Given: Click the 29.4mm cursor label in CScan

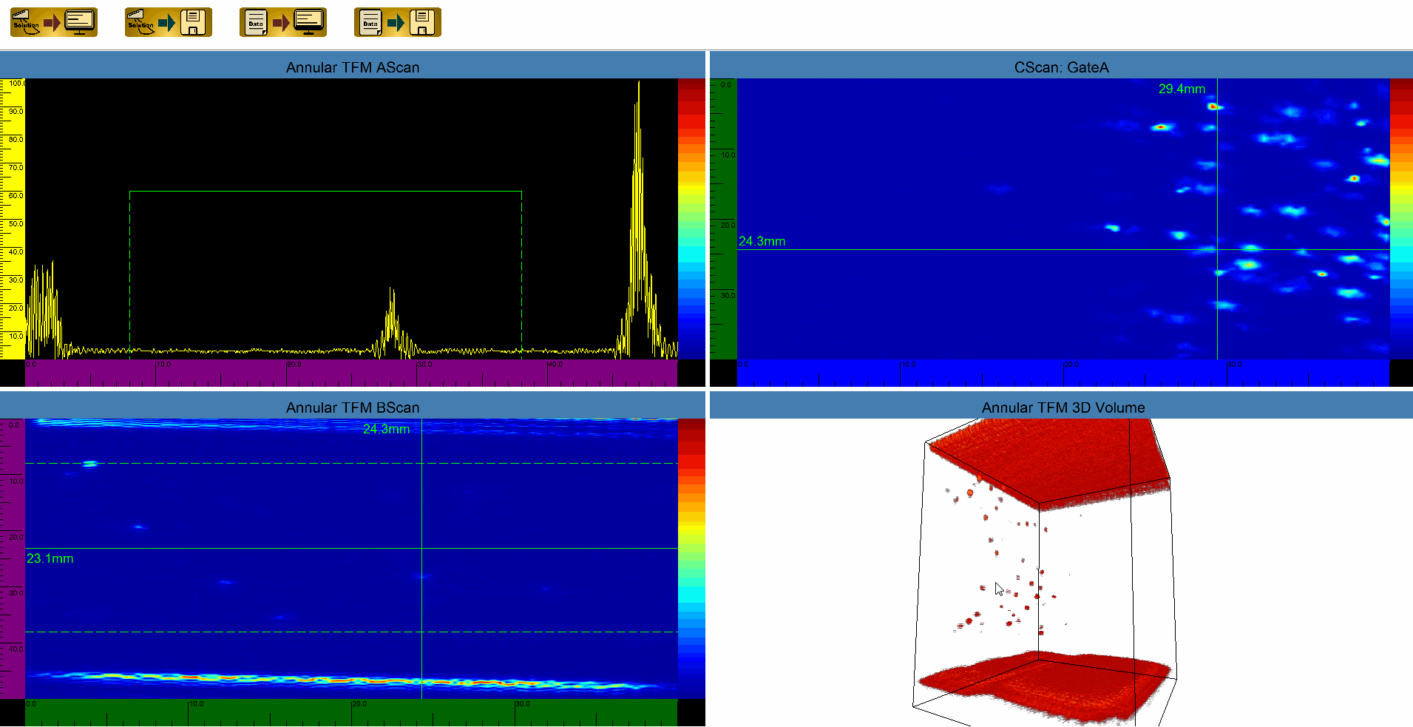Looking at the screenshot, I should coord(1182,89).
